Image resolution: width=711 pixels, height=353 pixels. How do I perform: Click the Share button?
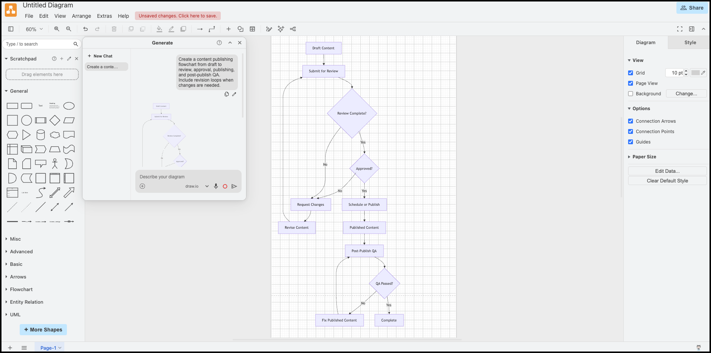coord(692,8)
